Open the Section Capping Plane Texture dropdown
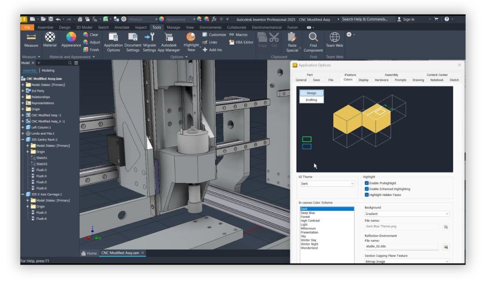 coord(407,261)
